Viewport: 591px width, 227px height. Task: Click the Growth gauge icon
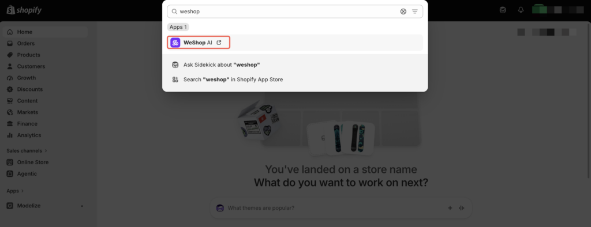tap(10, 78)
